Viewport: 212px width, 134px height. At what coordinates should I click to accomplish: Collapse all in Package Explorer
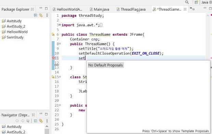coord(36,15)
